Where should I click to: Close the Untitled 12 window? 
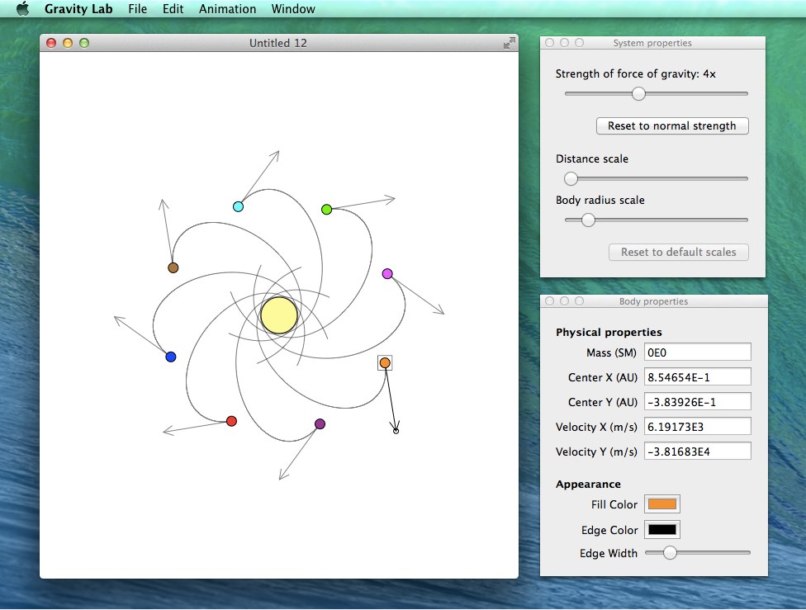click(x=51, y=43)
